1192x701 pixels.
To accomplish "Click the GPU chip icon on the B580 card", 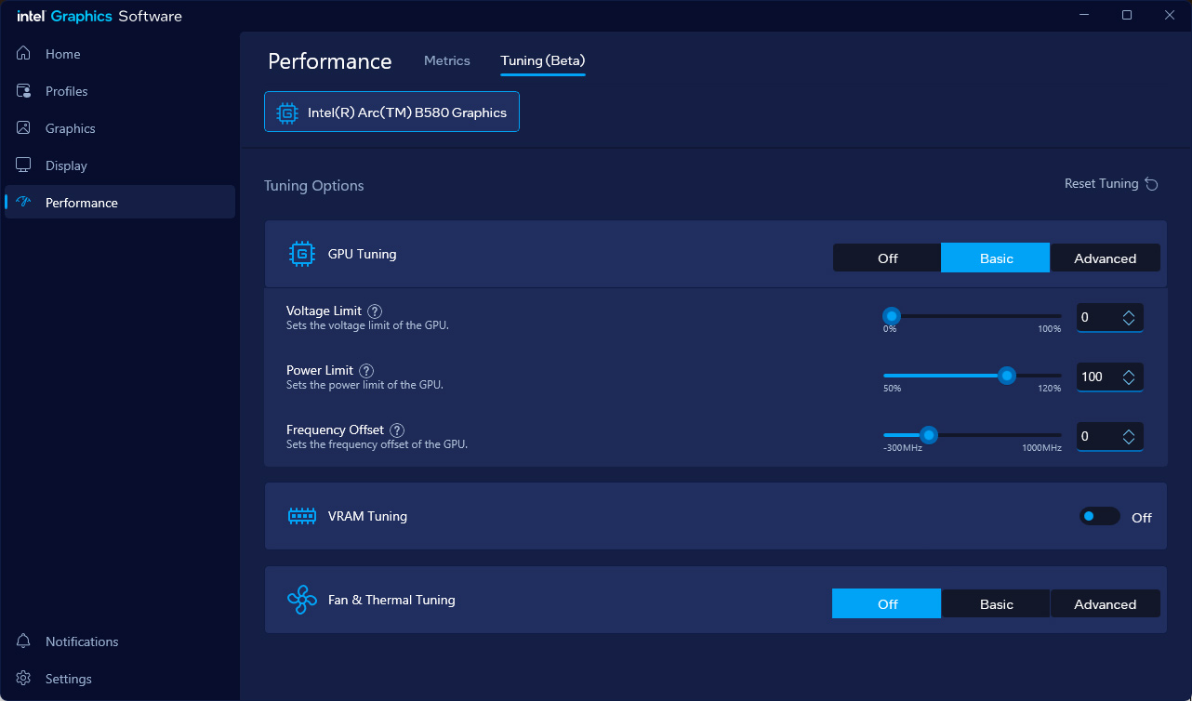I will [286, 112].
